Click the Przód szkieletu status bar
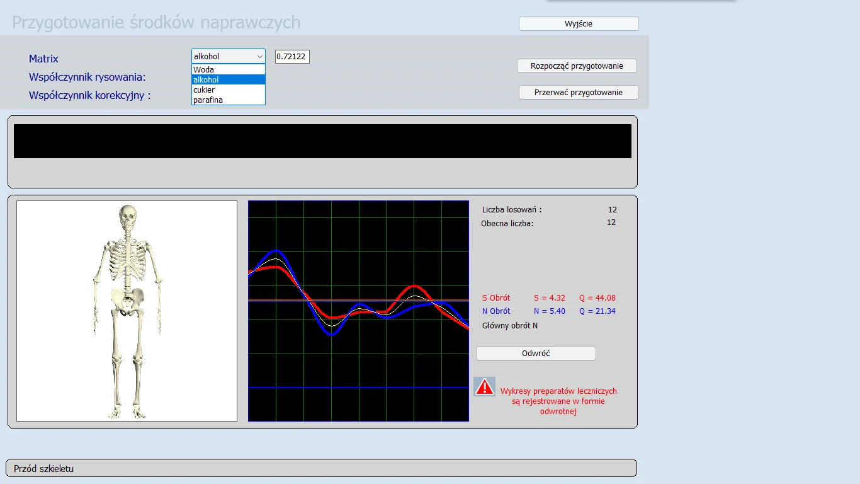Image resolution: width=860 pixels, height=484 pixels. (x=321, y=468)
